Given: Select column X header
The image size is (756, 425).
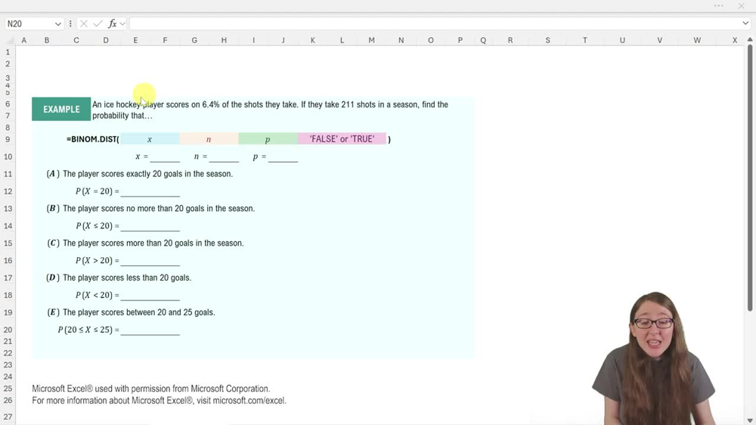Looking at the screenshot, I should point(734,40).
